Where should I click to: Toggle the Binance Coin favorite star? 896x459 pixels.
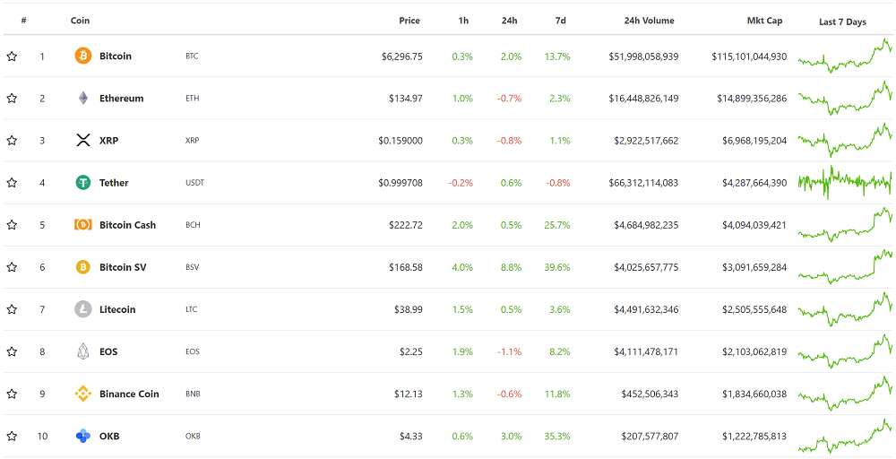tap(12, 394)
